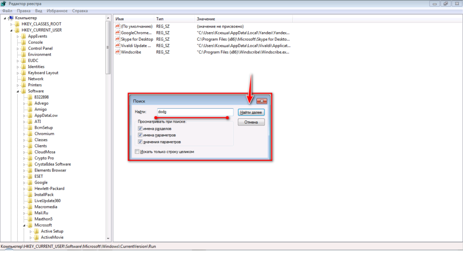Click the Компьютер root computer icon

[x=11, y=18]
